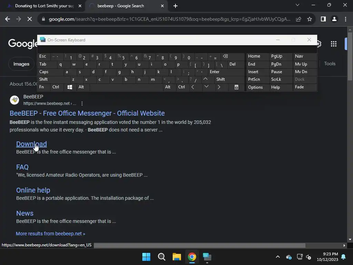The height and width of the screenshot is (265, 353).
Task: Open Chrome side panel
Action: click(x=323, y=19)
